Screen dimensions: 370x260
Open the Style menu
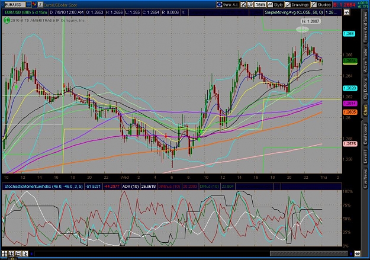tap(275, 5)
